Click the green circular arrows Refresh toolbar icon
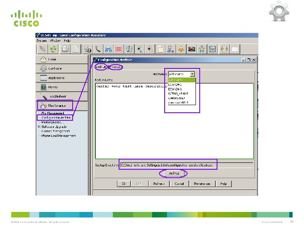304x228 pixels. [x=53, y=49]
